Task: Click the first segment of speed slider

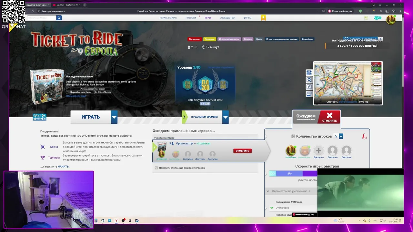Action: 273,174
